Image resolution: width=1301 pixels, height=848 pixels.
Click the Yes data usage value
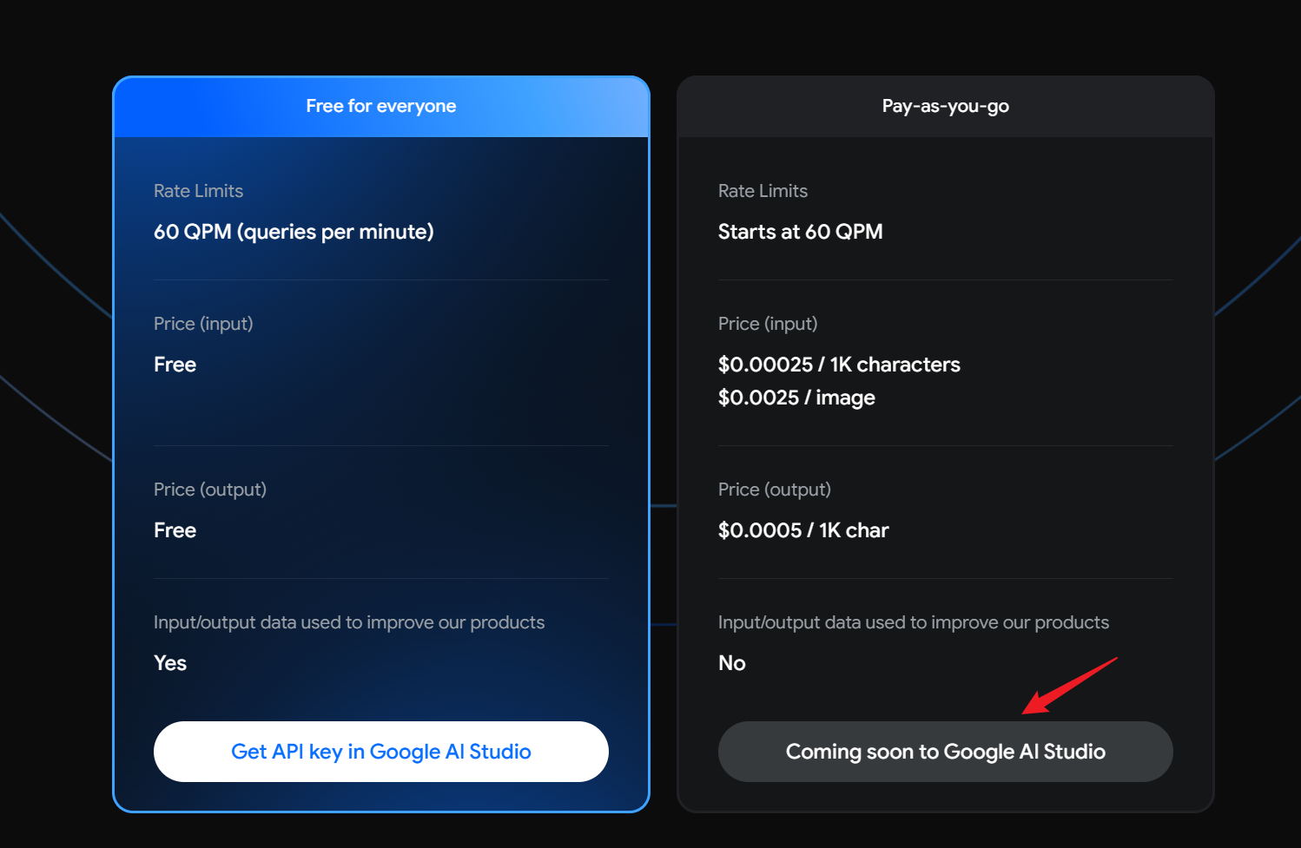(x=170, y=663)
